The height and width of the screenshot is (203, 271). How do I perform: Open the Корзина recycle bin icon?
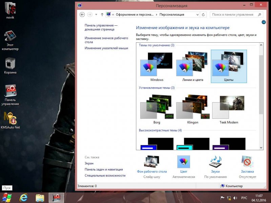pos(10,66)
